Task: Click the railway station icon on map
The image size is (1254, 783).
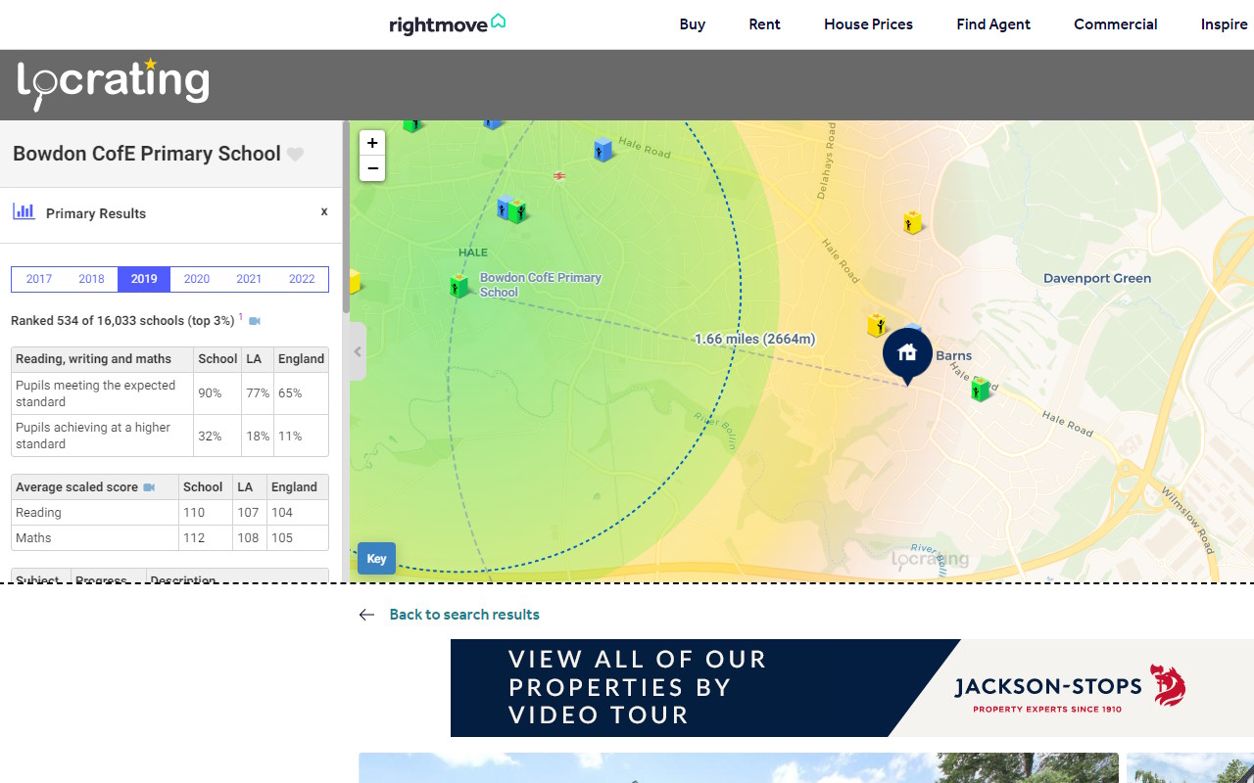Action: point(558,176)
